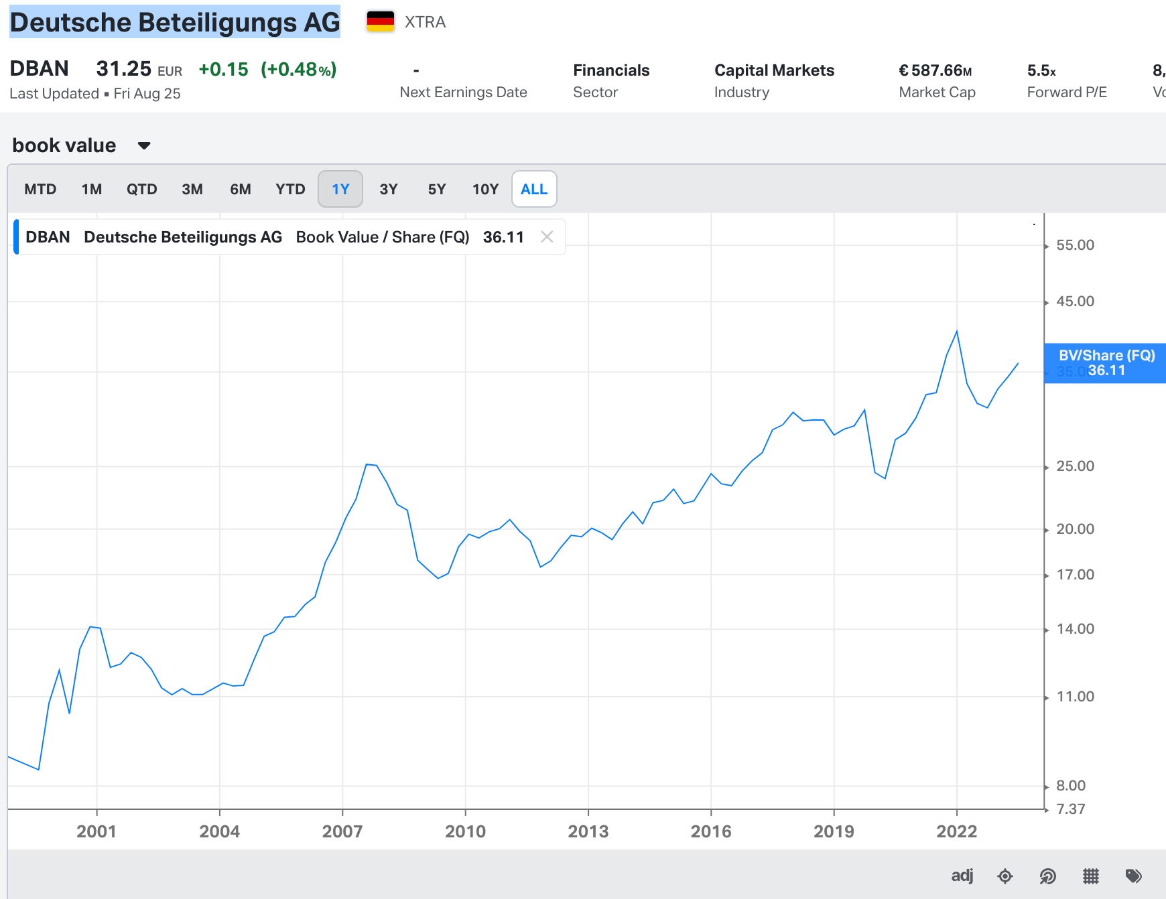This screenshot has width=1166, height=899.
Task: Click the +0.15 (+0.48%) price change
Action: 268,69
